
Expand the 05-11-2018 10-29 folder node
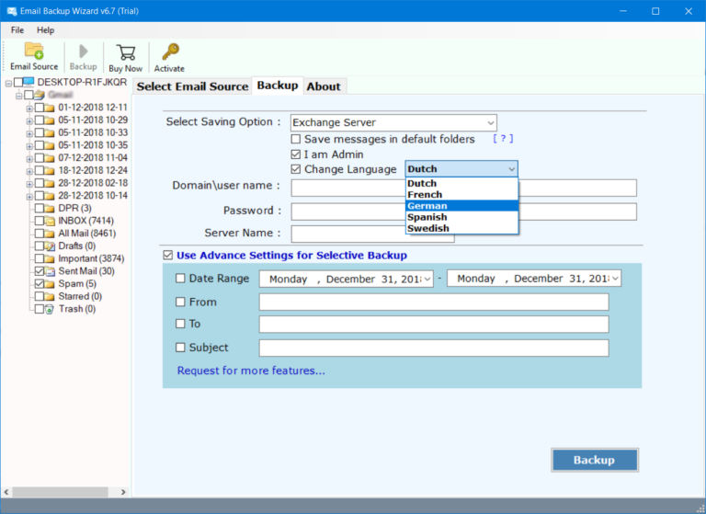pos(29,121)
